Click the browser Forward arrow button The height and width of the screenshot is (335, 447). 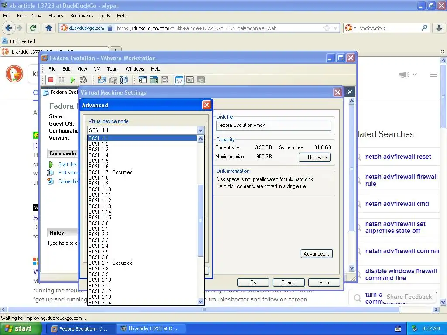coord(19,28)
